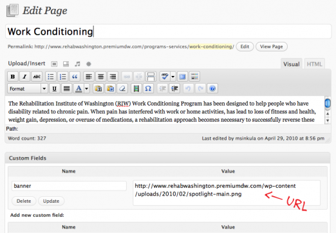
Task: Toggle the spellchecker icon
Action: 165,77
